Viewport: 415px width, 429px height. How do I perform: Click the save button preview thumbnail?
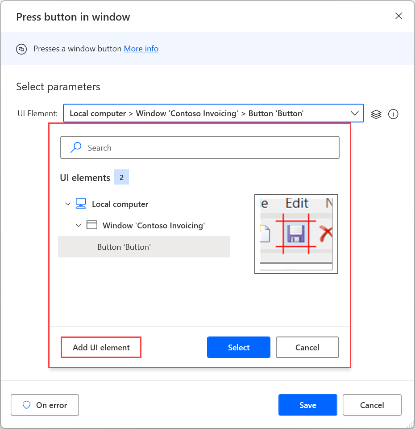(296, 234)
